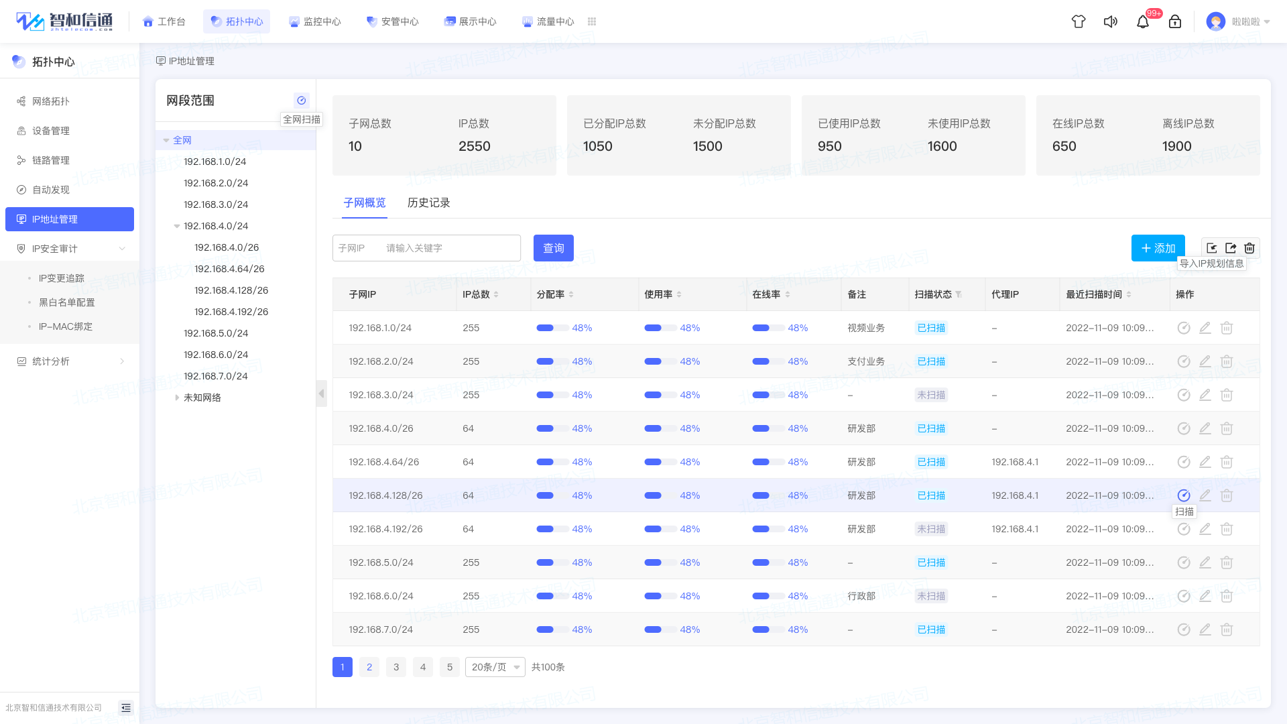Open the 20条/页 page size dropdown
The height and width of the screenshot is (724, 1287).
[495, 667]
